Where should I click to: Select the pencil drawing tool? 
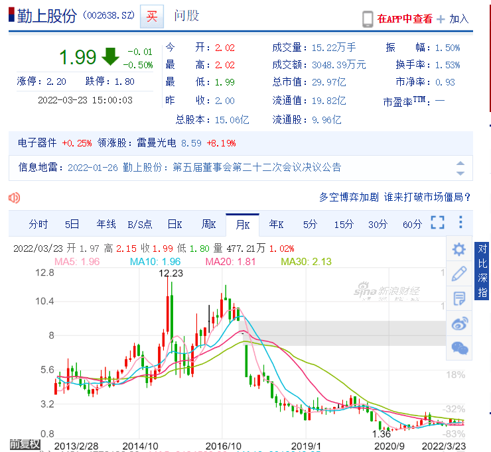pos(458,274)
